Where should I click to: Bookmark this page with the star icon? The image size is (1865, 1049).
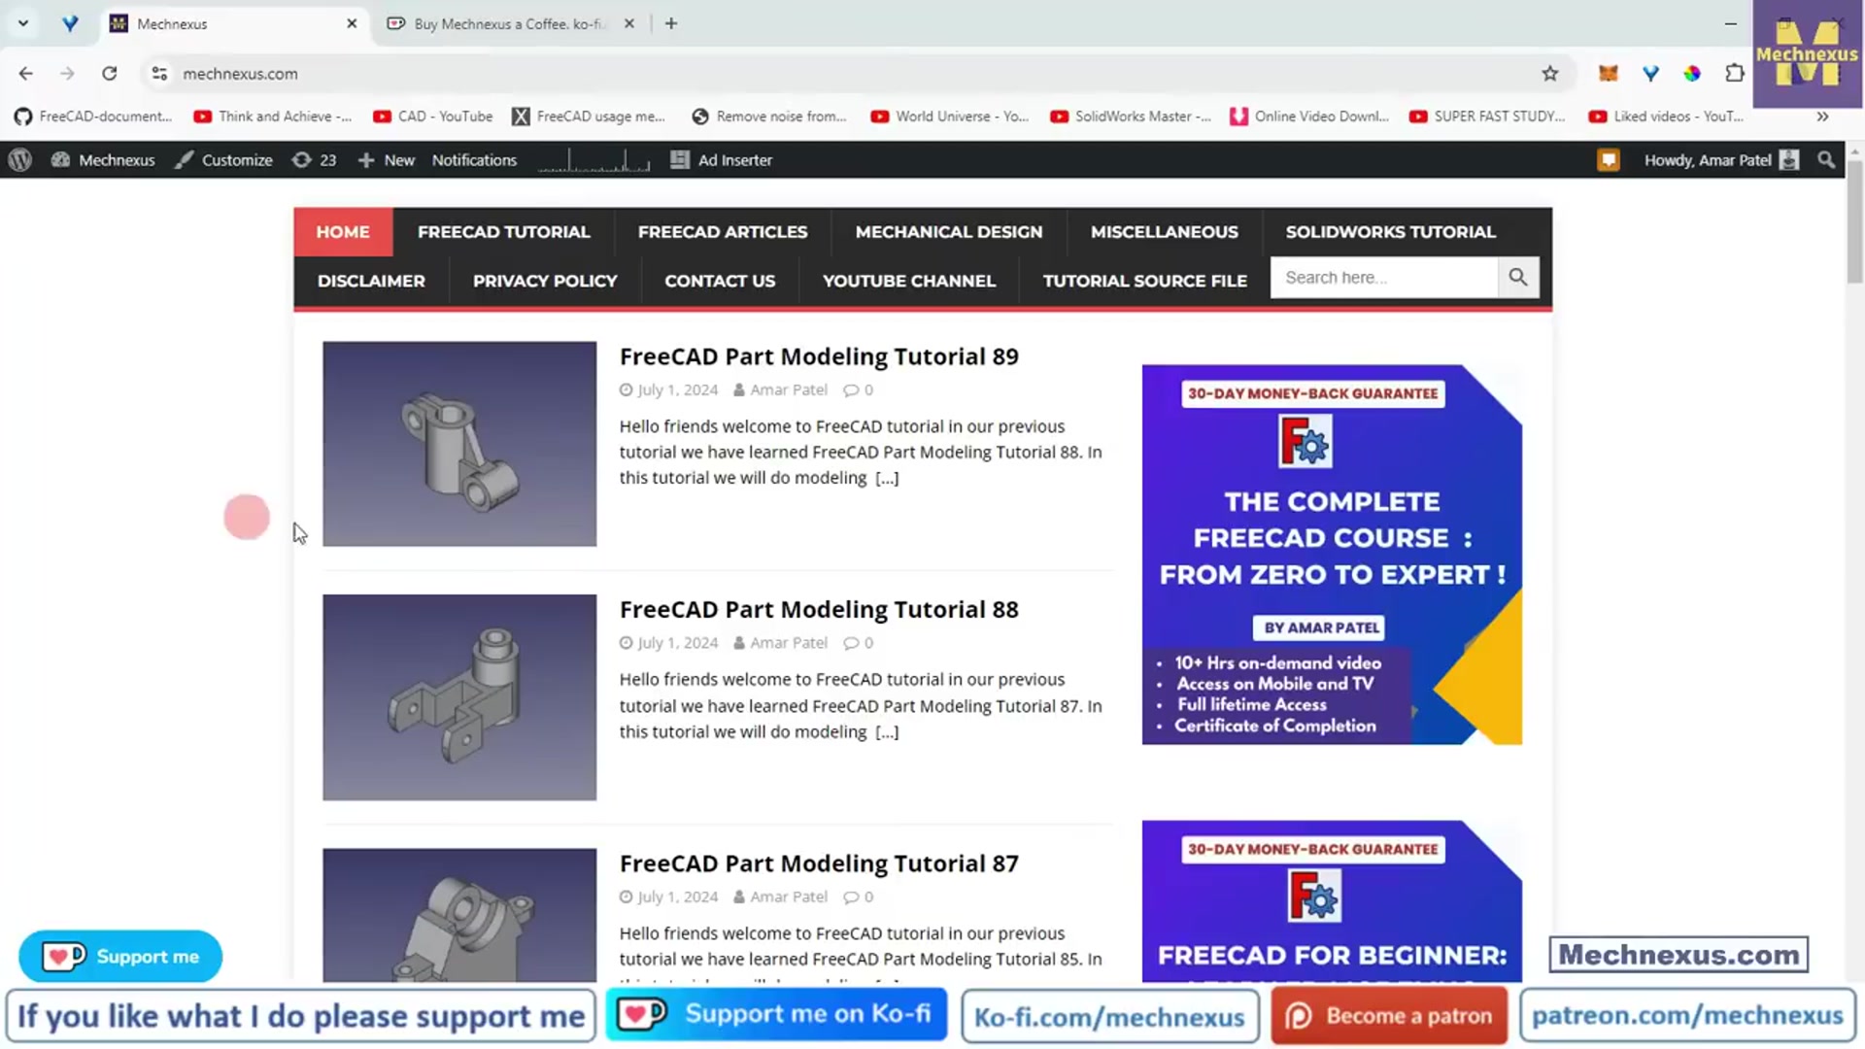(x=1550, y=74)
